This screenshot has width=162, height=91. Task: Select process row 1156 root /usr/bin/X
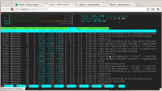pyautogui.click(x=78, y=31)
